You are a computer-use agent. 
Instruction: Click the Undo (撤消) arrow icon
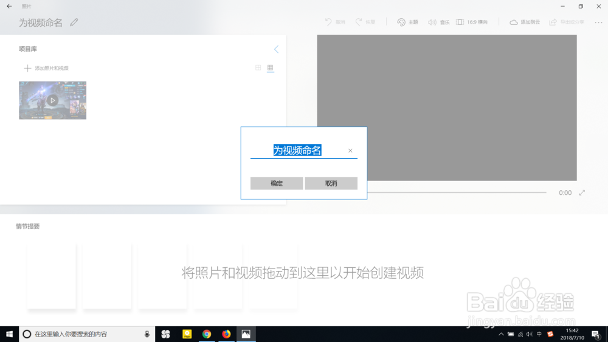[x=328, y=22]
